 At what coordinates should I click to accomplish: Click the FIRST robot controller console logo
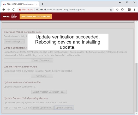10,16
